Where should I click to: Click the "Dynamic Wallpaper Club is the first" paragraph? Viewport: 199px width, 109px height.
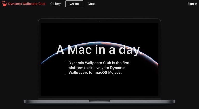tap(99, 68)
